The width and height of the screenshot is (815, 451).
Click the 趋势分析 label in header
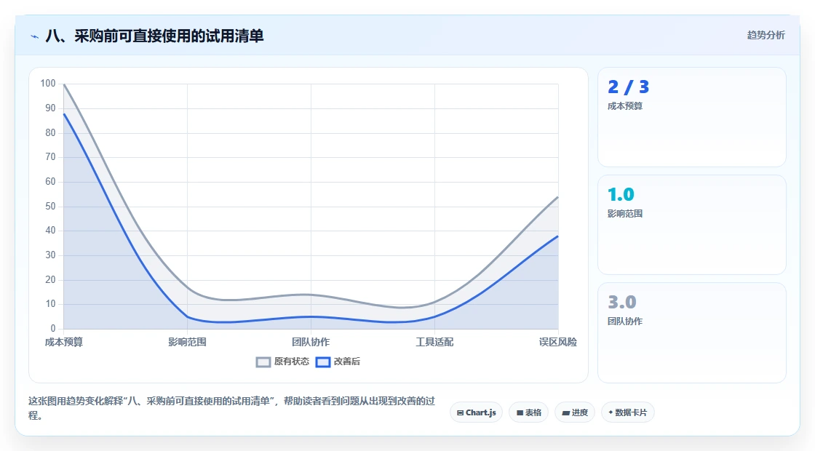tap(766, 36)
